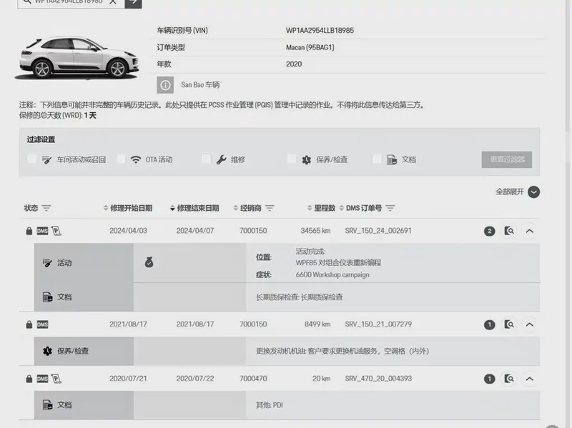
Task: Enable the 车间活动或召回 filter checkbox
Action: tap(32, 159)
